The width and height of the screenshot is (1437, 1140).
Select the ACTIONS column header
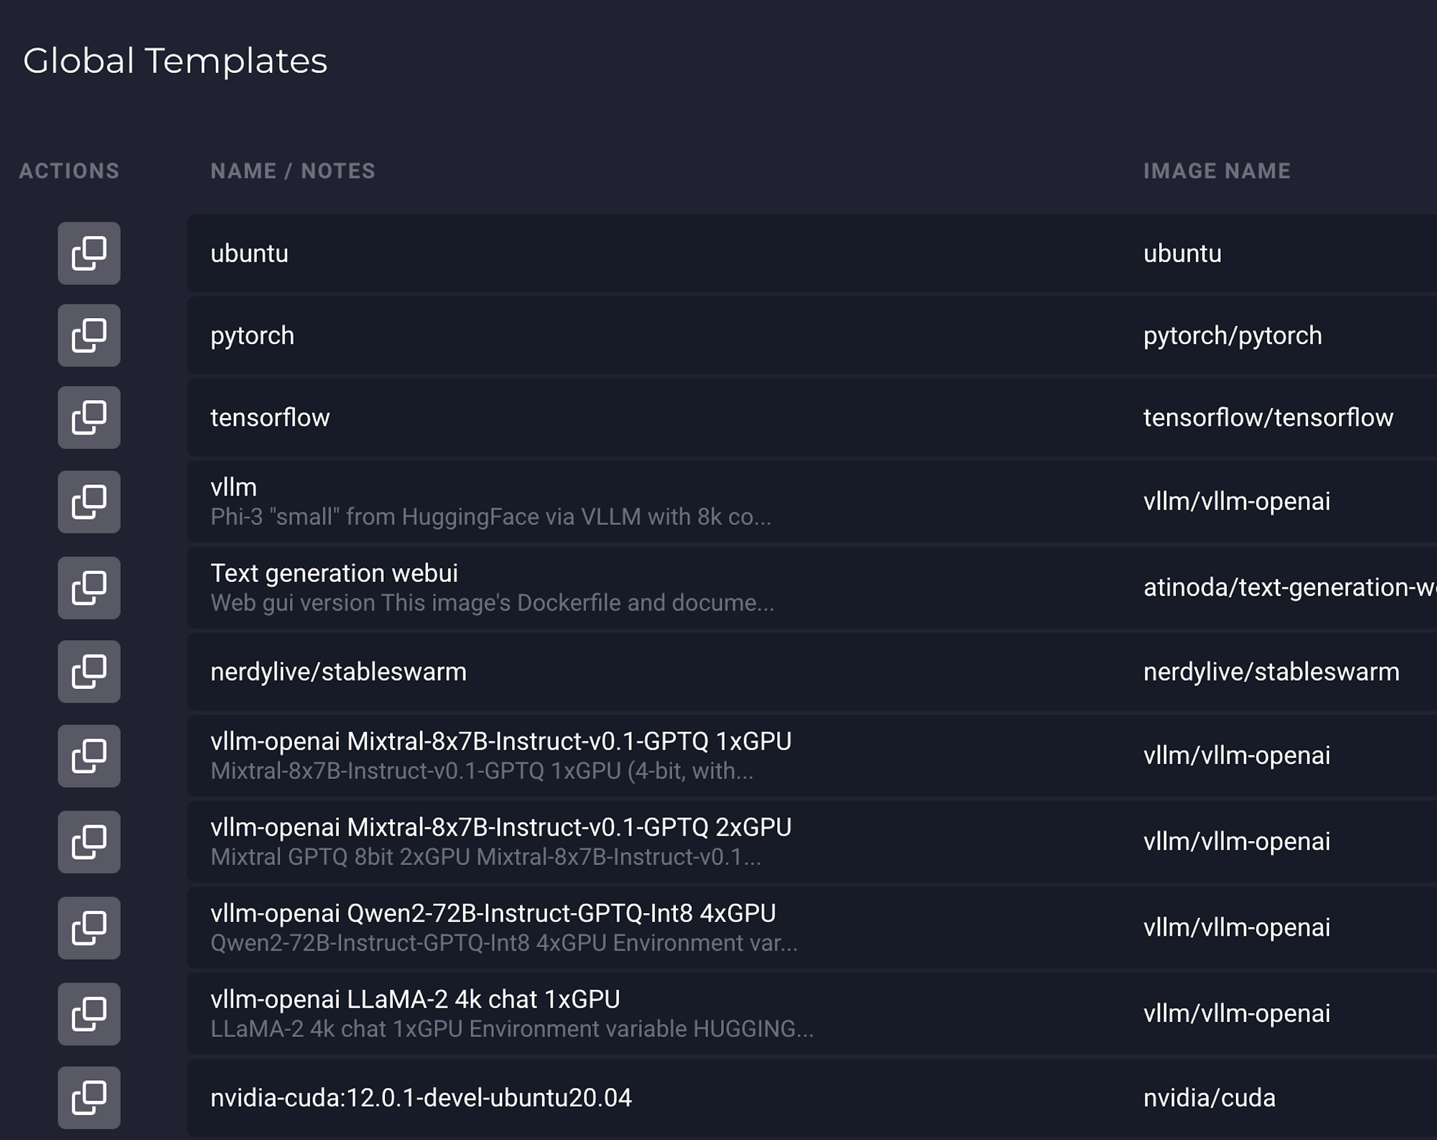pos(69,171)
